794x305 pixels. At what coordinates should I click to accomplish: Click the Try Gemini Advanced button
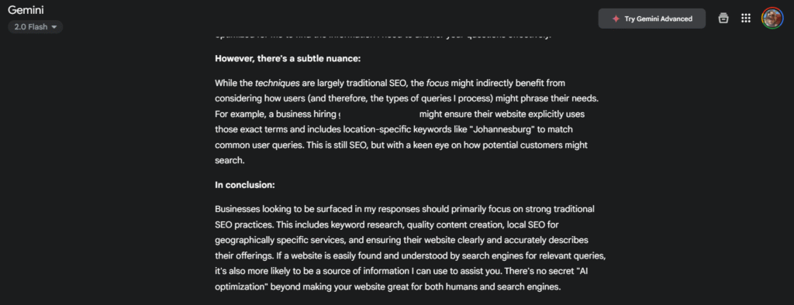coord(651,19)
